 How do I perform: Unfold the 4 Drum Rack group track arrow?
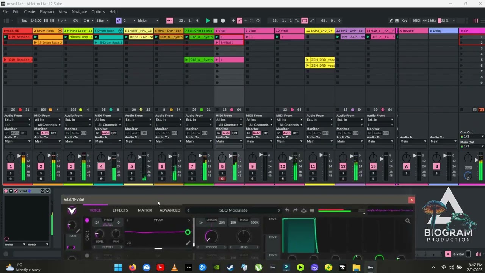coord(120,31)
